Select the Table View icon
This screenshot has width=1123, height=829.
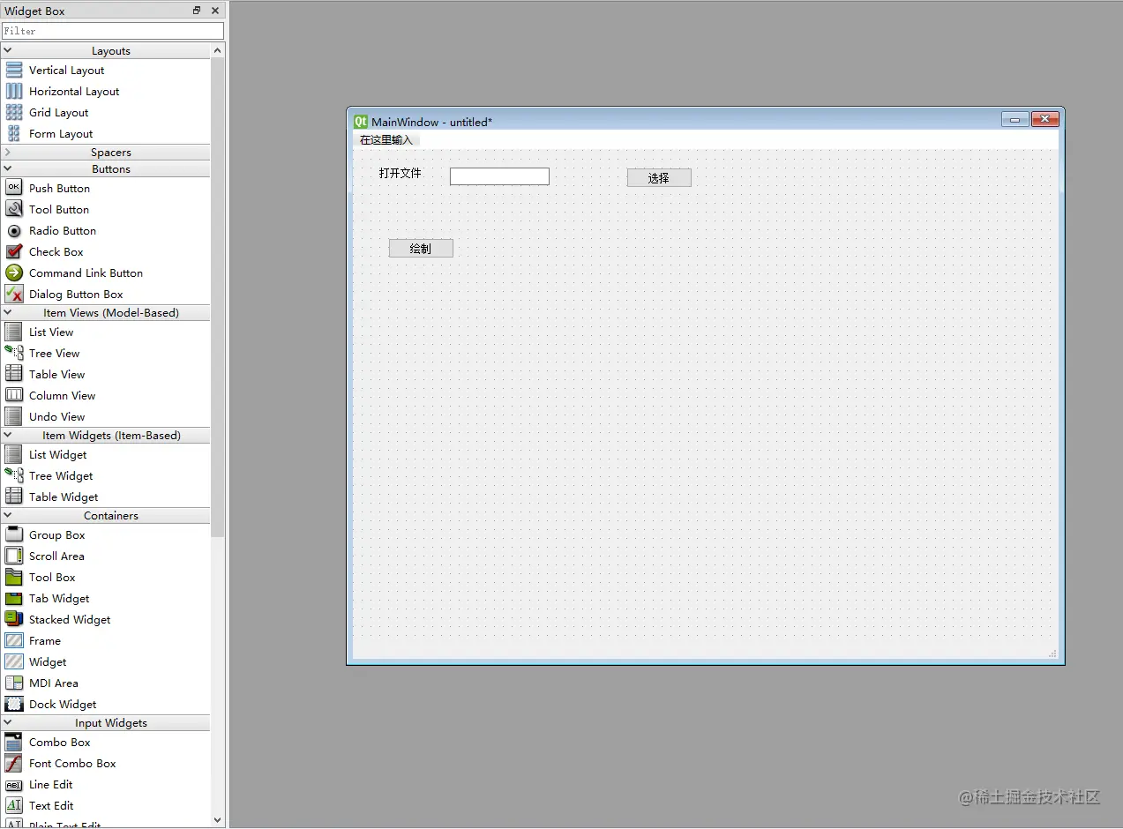[x=14, y=375]
